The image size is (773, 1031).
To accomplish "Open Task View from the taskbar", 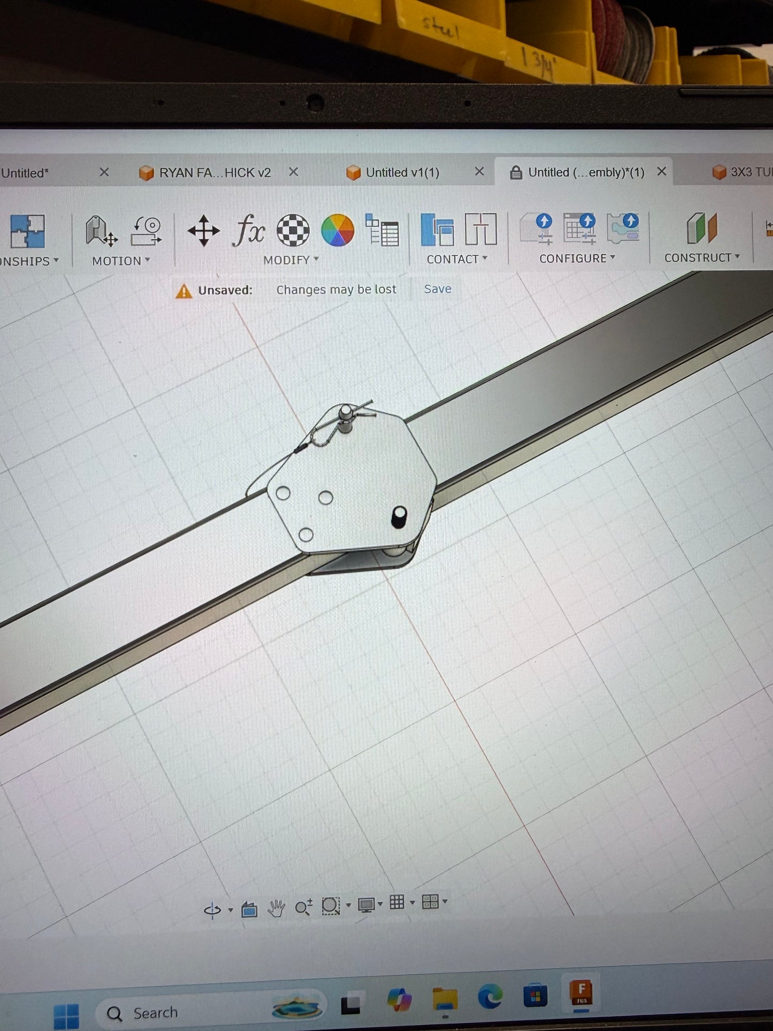I will 351,1004.
